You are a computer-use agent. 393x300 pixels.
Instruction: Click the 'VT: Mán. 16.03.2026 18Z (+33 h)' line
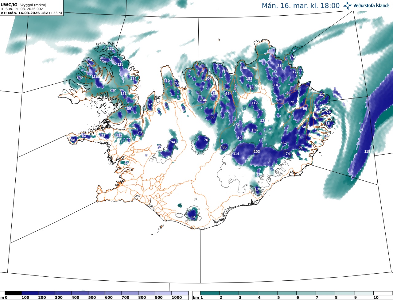(x=31, y=13)
